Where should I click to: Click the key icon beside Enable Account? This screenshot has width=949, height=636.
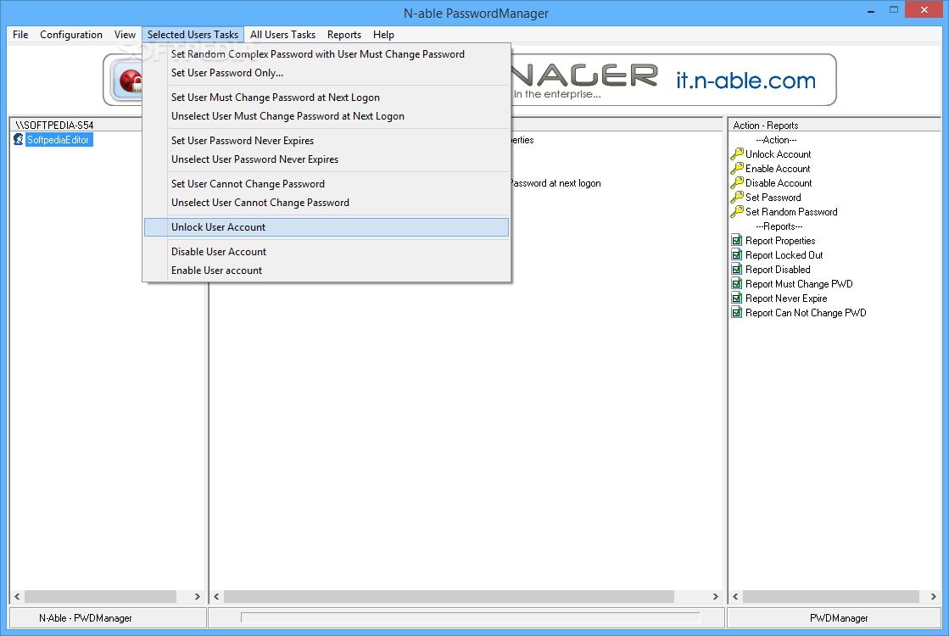(737, 168)
